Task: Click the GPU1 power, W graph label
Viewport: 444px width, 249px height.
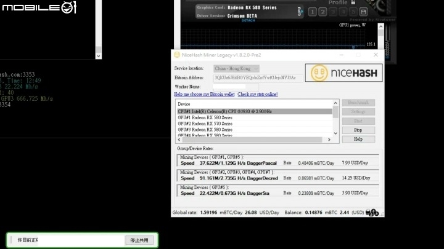Action: tap(352, 25)
